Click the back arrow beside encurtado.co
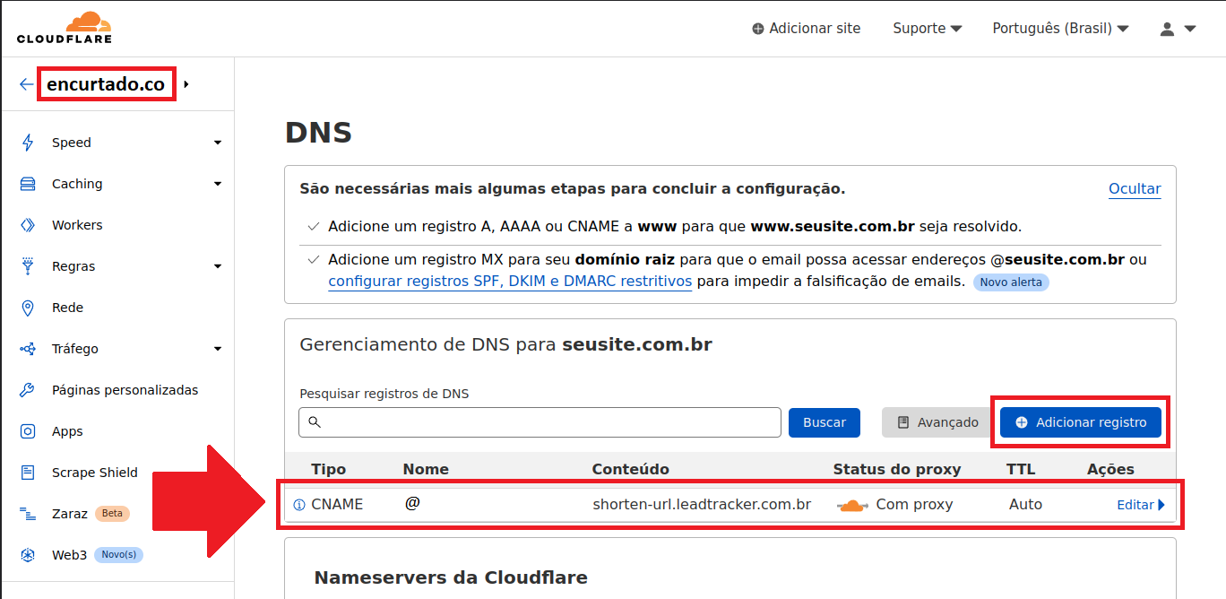The height and width of the screenshot is (599, 1226). click(x=26, y=84)
